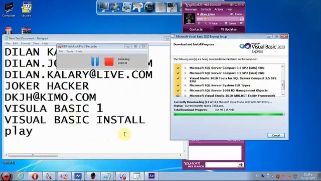Click checkmark beside SQL Server System CLR Types
321x181 pixels.
pyautogui.click(x=178, y=85)
